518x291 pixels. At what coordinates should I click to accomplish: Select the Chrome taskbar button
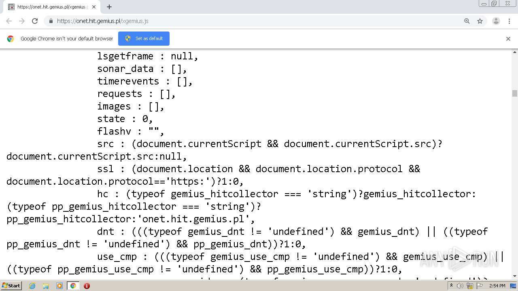pos(73,286)
